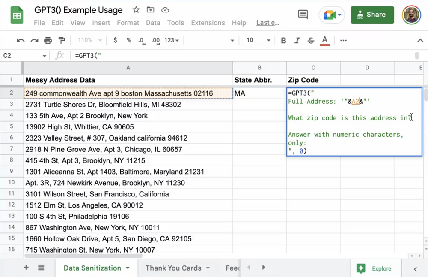The image size is (428, 277).
Task: Click the green Share button
Action: [372, 15]
